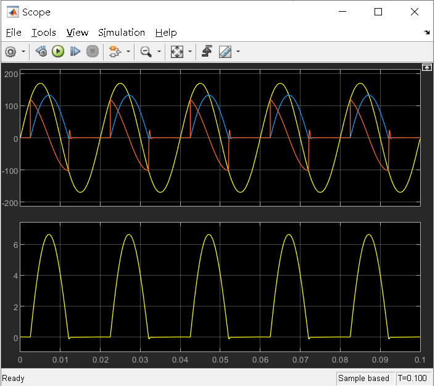
Task: Select the Zoom Out magnifier tool
Action: (146, 52)
